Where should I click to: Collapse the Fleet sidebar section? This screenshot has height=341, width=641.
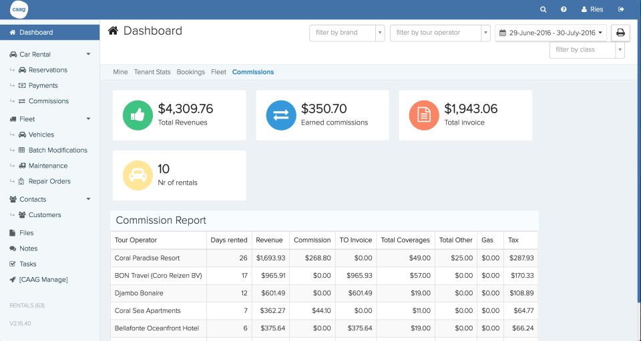point(88,119)
